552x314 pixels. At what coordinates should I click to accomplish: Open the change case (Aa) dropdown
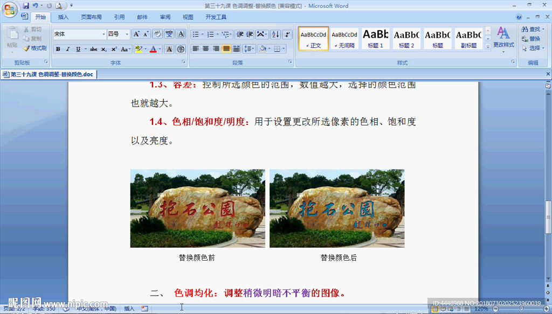pyautogui.click(x=126, y=49)
